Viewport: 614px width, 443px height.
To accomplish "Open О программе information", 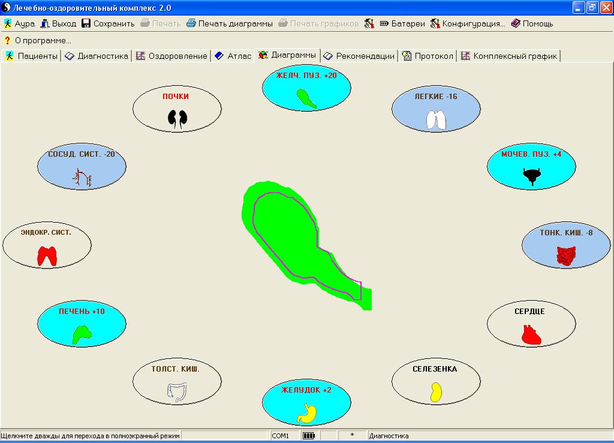I will tap(37, 40).
